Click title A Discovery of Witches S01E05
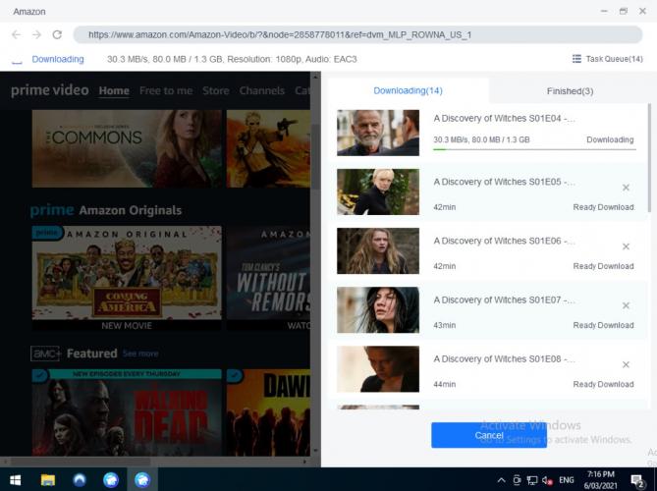This screenshot has width=657, height=491. point(504,182)
